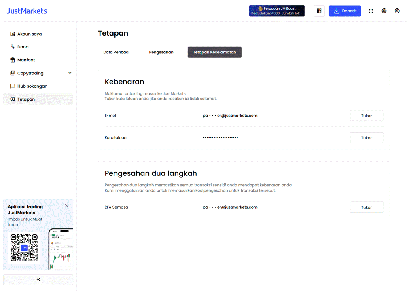Collapse the sidebar with double-chevron button
This screenshot has width=409, height=291.
click(x=38, y=280)
